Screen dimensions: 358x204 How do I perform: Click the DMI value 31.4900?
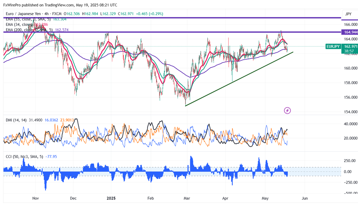pyautogui.click(x=35, y=120)
